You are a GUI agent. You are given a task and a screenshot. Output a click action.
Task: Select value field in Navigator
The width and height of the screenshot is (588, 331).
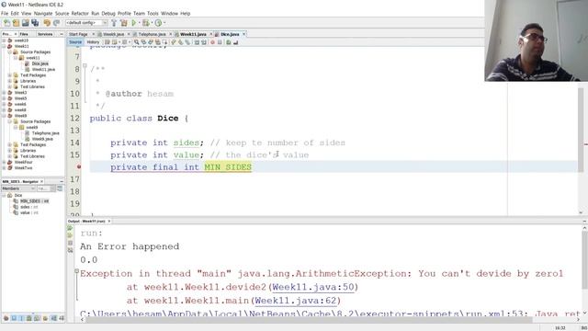[29, 212]
